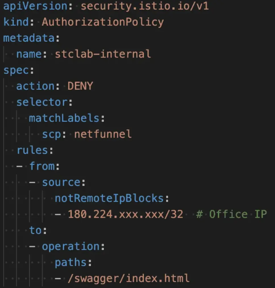
Task: Click the /swagger/index.html path value
Action: click(128, 278)
